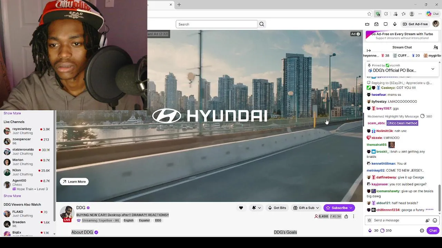Click the green shield extension icon
The image size is (442, 248).
click(x=378, y=14)
